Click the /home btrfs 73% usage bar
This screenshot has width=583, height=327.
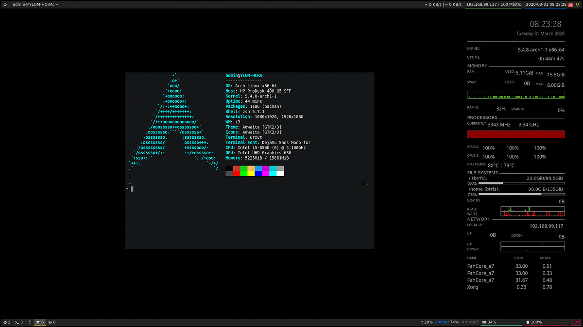click(522, 194)
